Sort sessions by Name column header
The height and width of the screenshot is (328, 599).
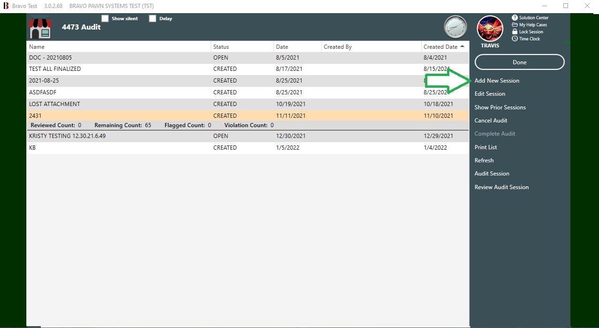37,47
